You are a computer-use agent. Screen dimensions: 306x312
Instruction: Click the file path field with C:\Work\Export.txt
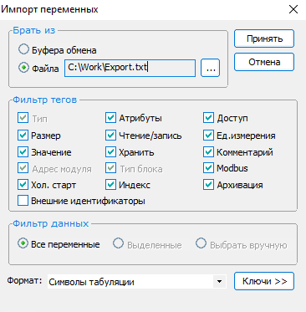[x=130, y=68]
